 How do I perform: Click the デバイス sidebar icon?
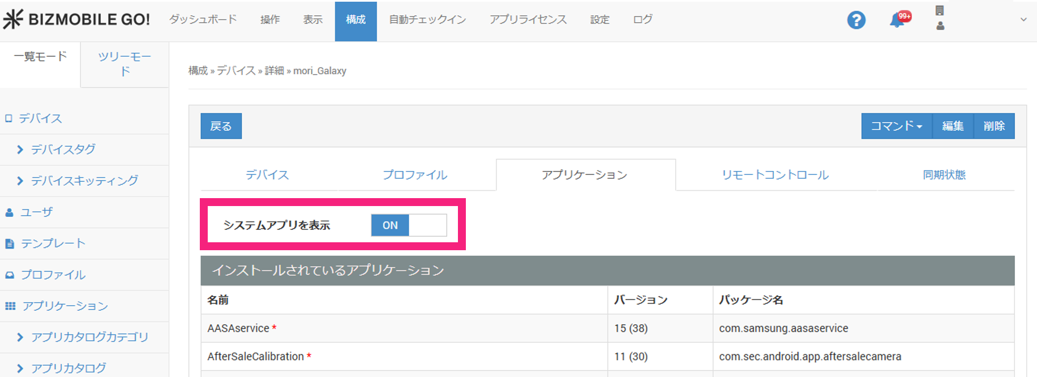pos(8,118)
